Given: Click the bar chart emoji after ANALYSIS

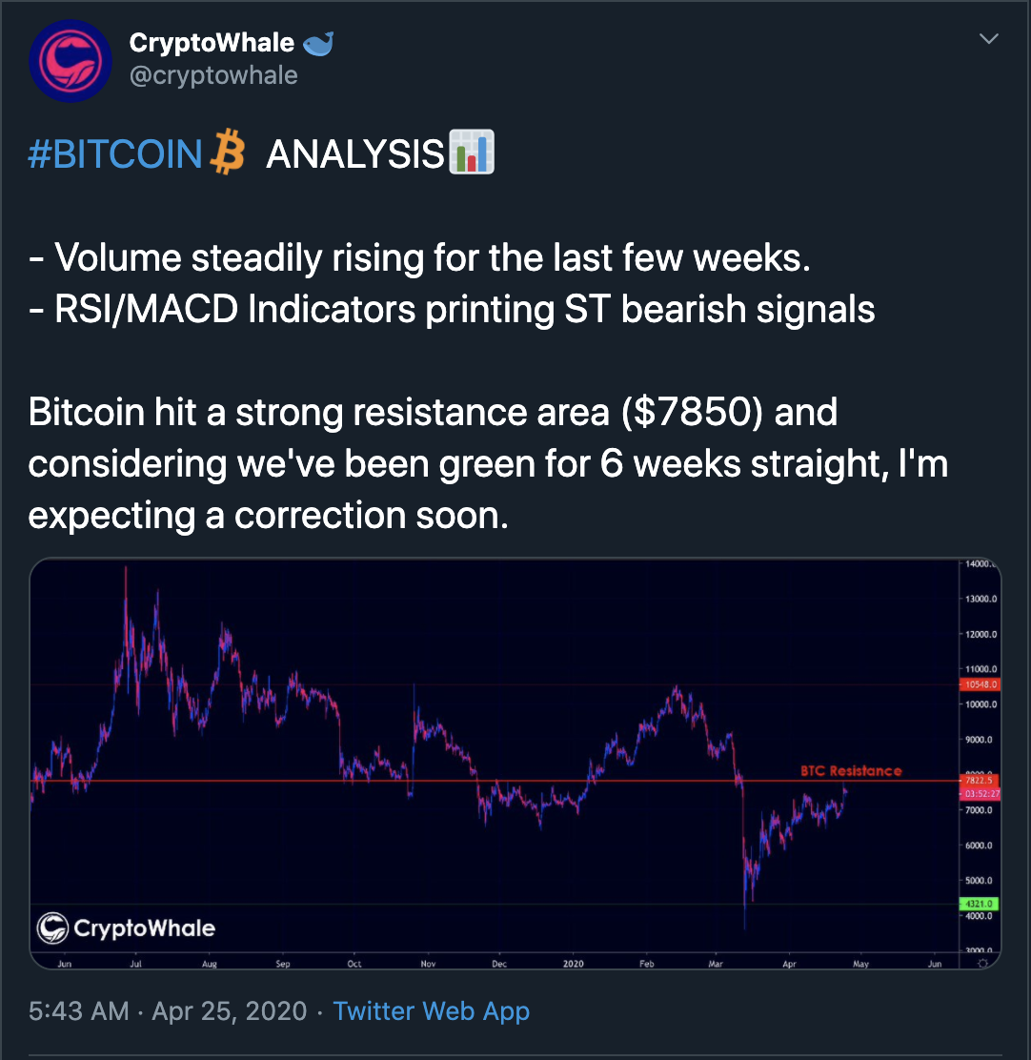Looking at the screenshot, I should pyautogui.click(x=472, y=153).
